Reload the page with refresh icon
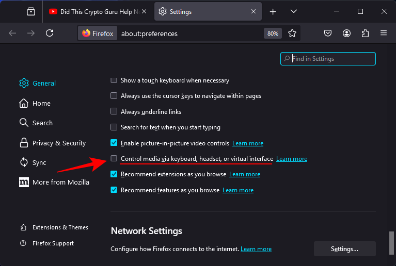This screenshot has width=396, height=266. point(50,33)
